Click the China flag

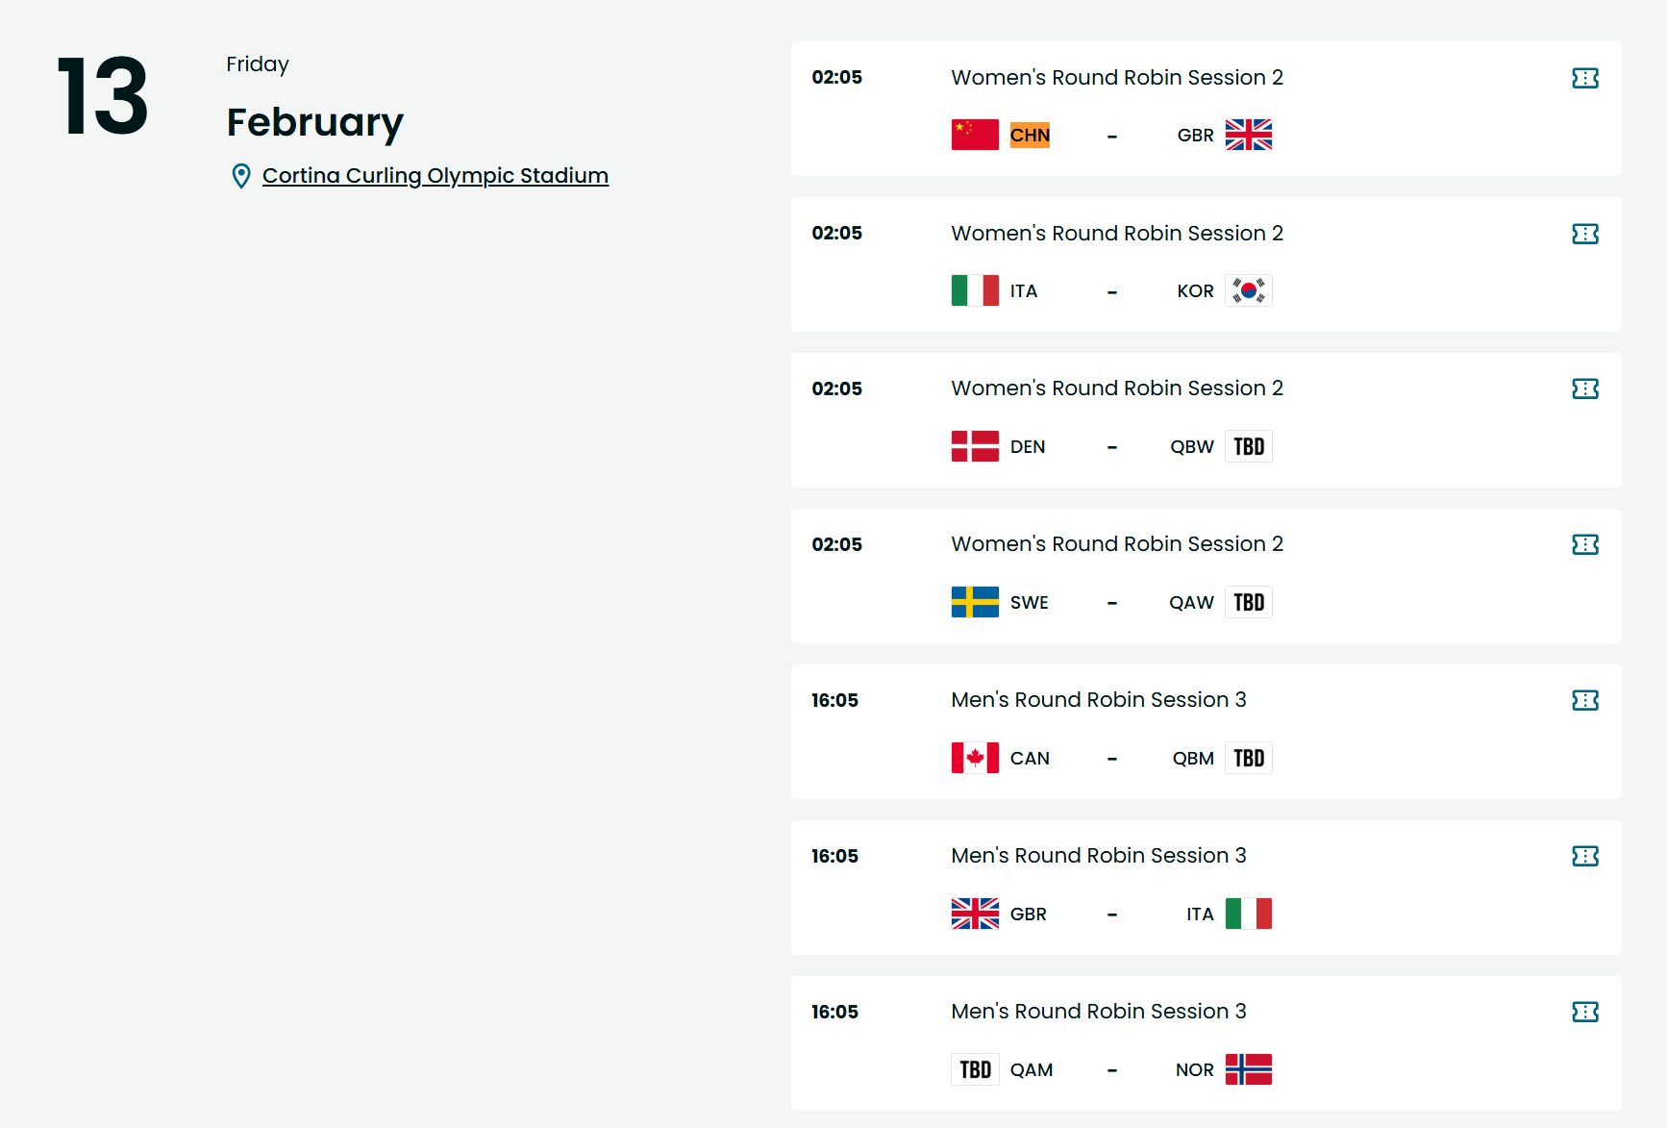[975, 135]
